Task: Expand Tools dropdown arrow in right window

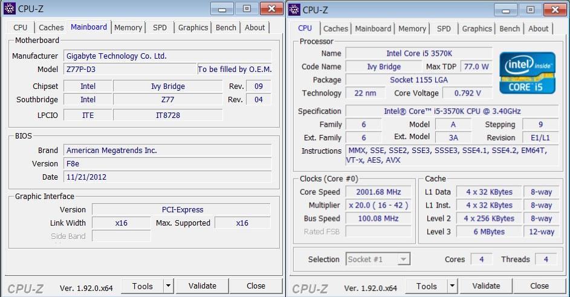Action: tap(452, 287)
